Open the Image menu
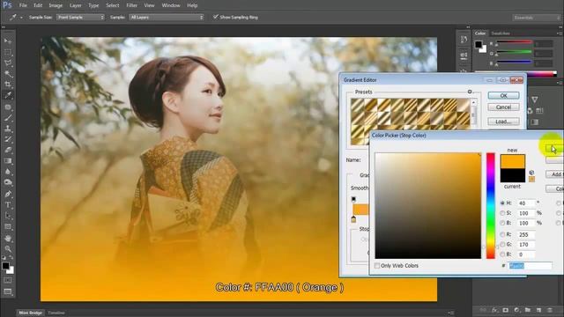 pos(56,5)
